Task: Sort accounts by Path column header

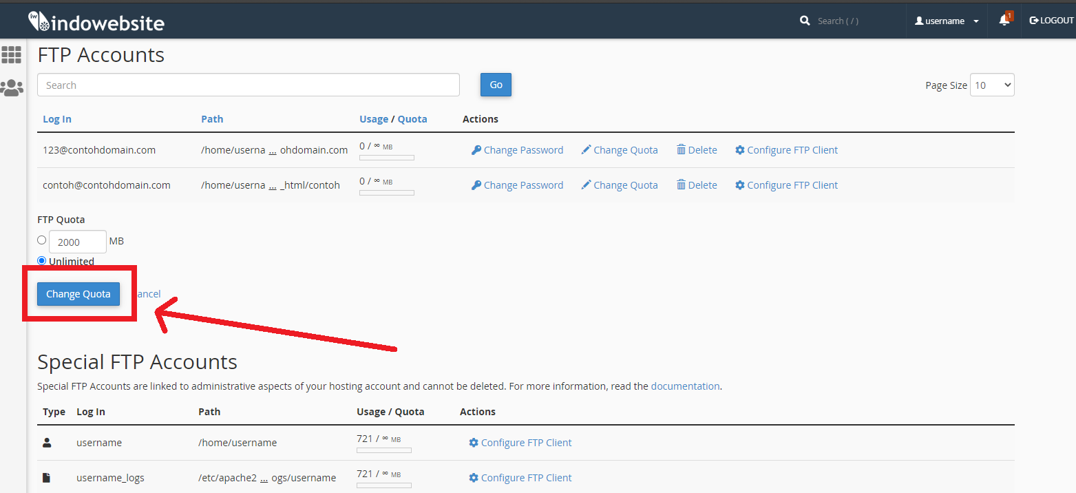Action: click(212, 119)
